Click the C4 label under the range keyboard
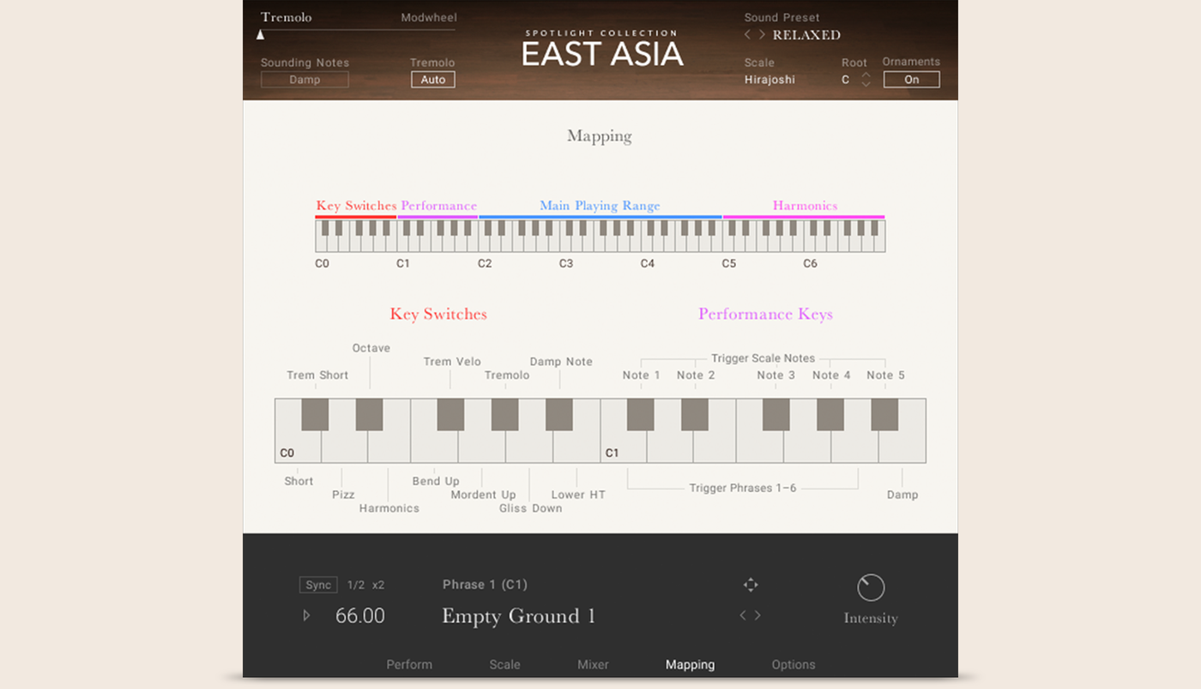The height and width of the screenshot is (689, 1201). [648, 263]
